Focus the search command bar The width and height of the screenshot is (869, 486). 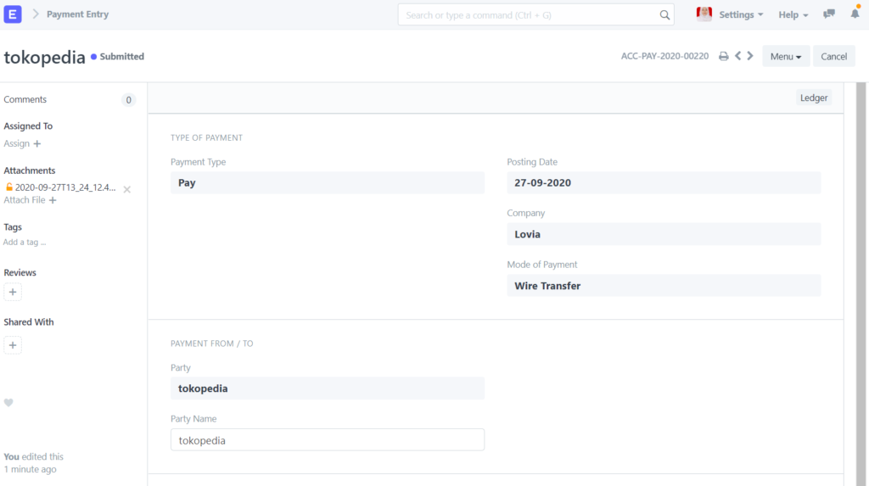[536, 15]
